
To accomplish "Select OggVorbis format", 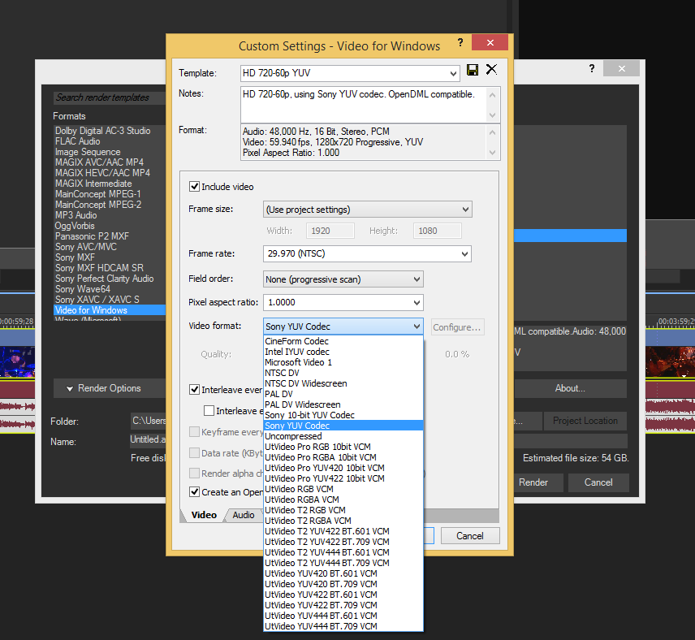I will 109,226.
